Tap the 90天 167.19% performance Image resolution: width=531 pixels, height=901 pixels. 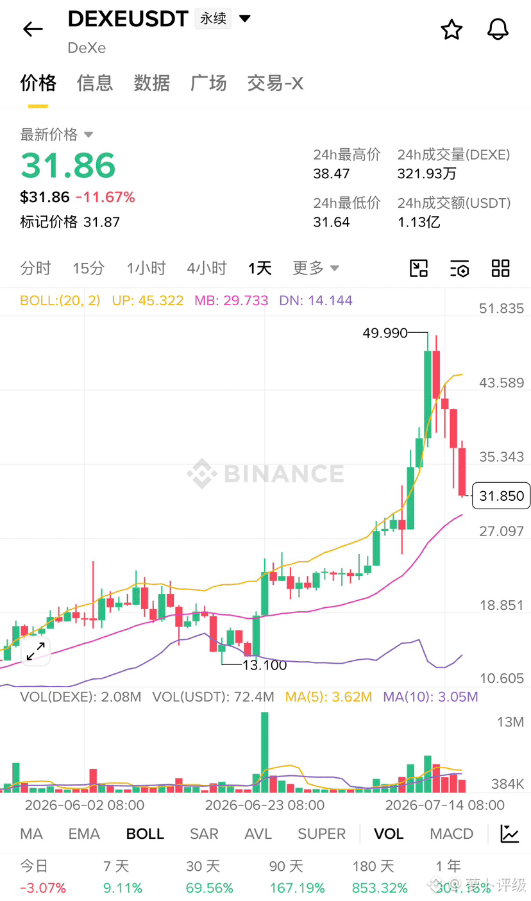click(297, 877)
